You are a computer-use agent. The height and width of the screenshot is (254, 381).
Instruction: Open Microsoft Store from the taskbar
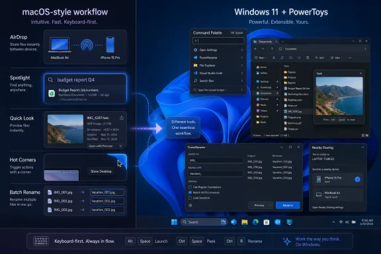267,222
